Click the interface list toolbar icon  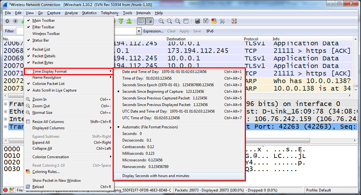7,21
